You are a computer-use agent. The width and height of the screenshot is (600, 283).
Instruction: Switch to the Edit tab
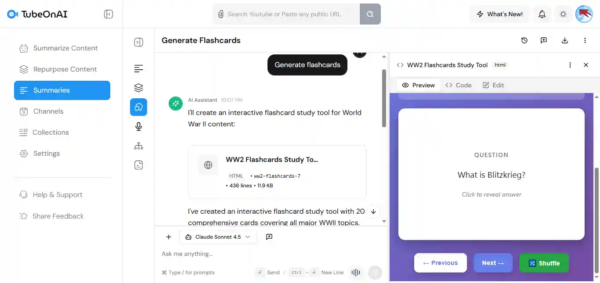click(493, 85)
